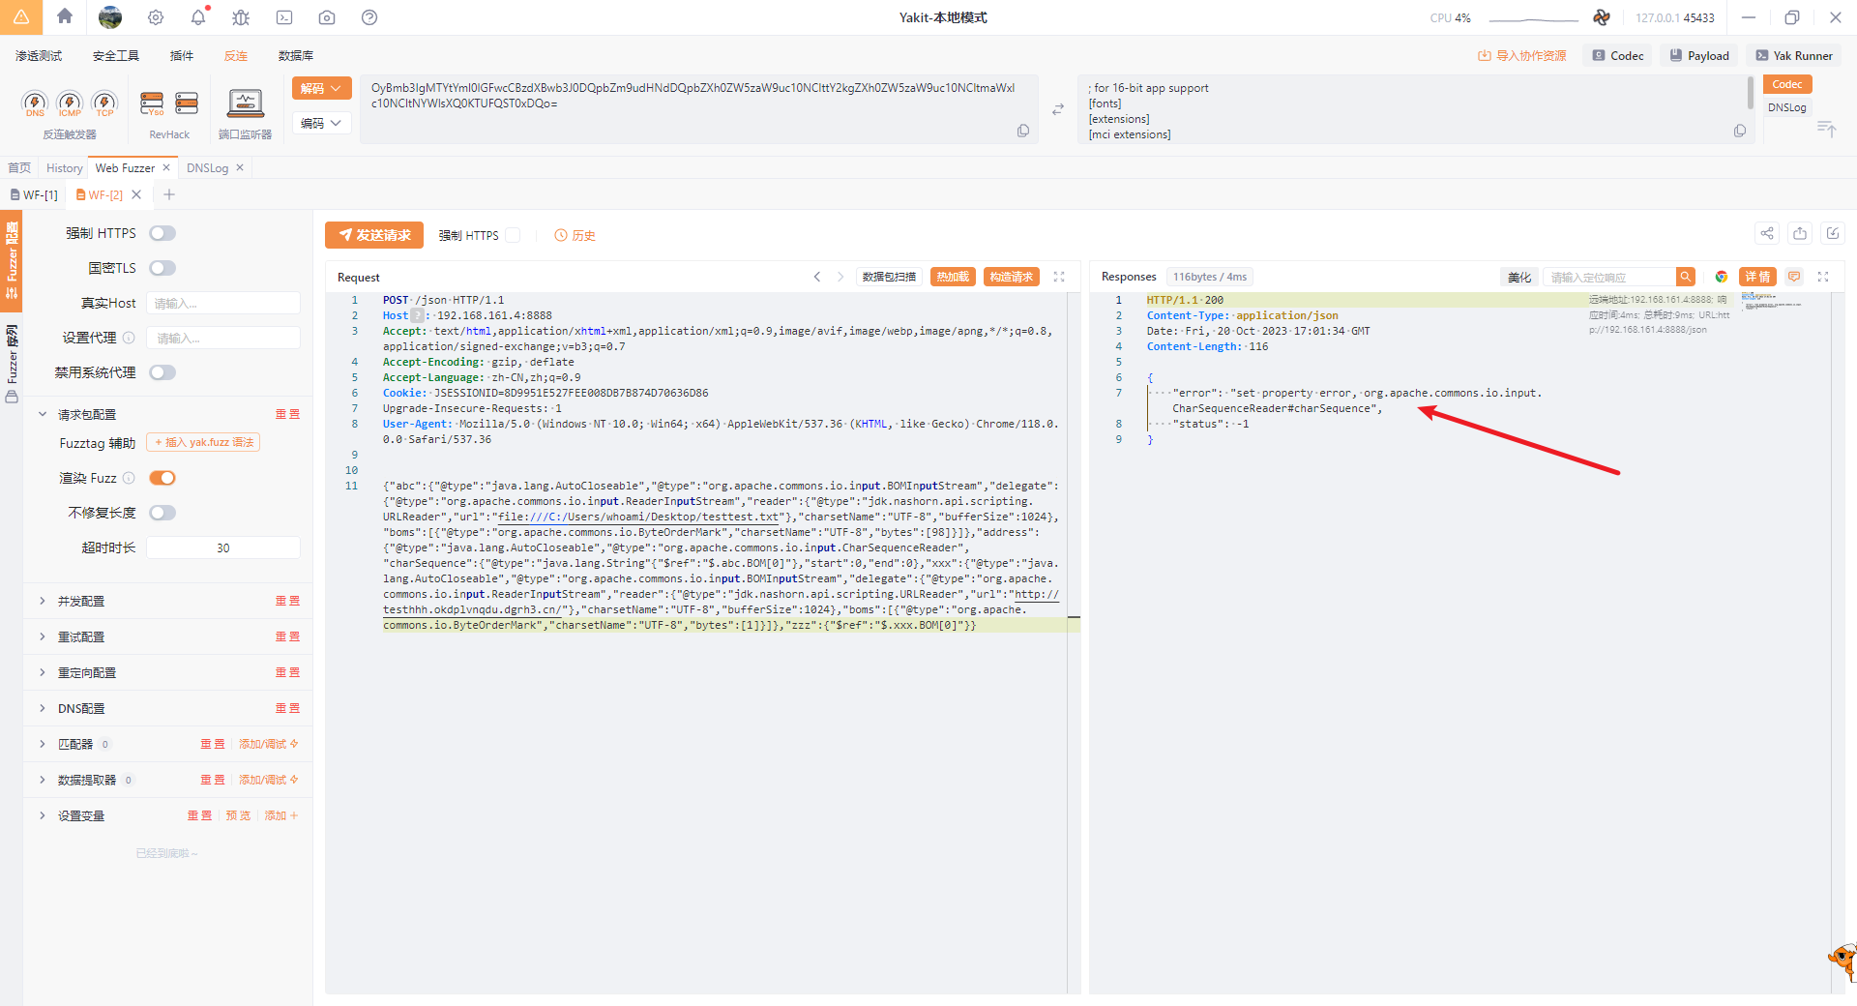This screenshot has height=1006, width=1857.
Task: Click the 设置代理 input field
Action: (223, 338)
